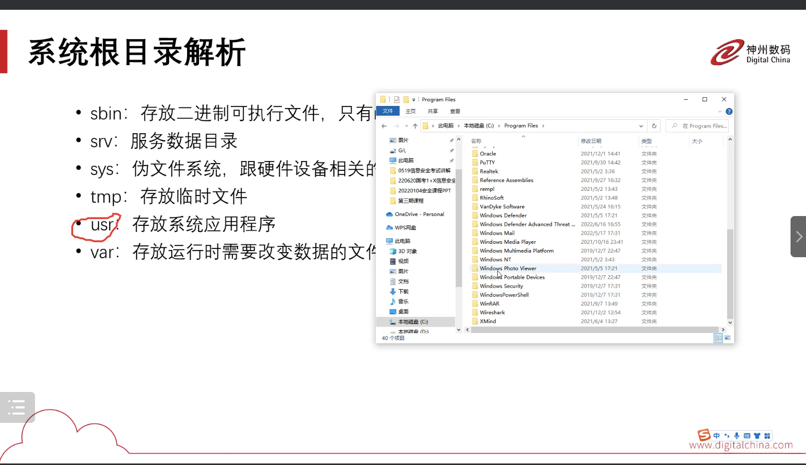Click Properties icon in quick access toolbar
Image resolution: width=806 pixels, height=465 pixels.
397,100
